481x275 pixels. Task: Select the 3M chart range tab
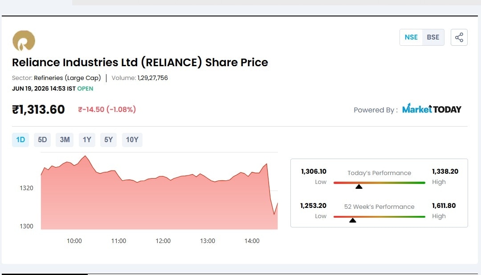65,140
